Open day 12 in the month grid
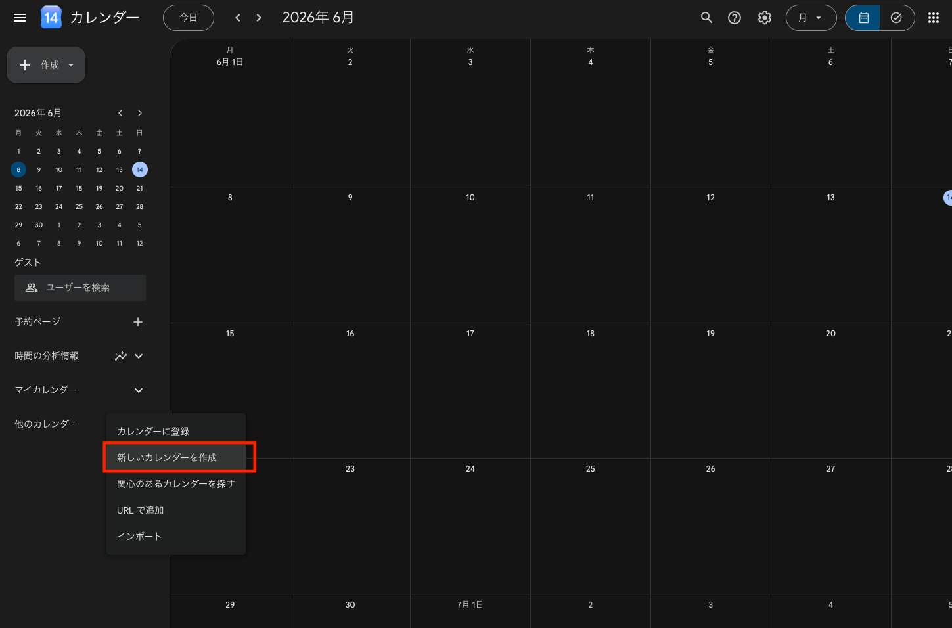 pyautogui.click(x=711, y=198)
